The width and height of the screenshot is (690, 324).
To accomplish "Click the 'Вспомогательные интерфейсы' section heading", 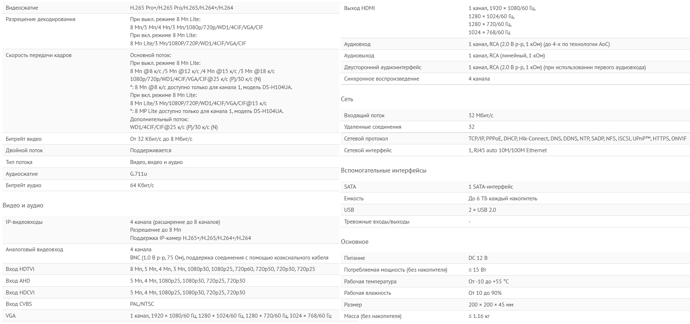I will point(383,170).
